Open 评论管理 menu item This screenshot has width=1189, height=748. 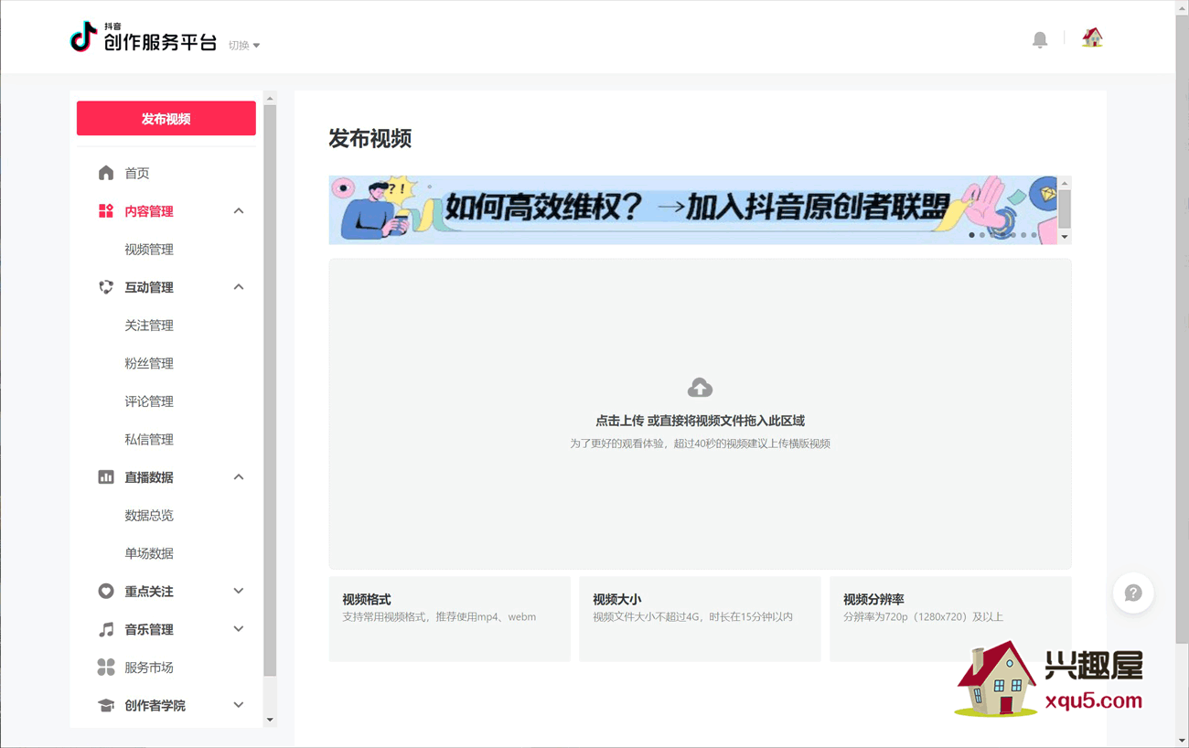[x=149, y=401]
